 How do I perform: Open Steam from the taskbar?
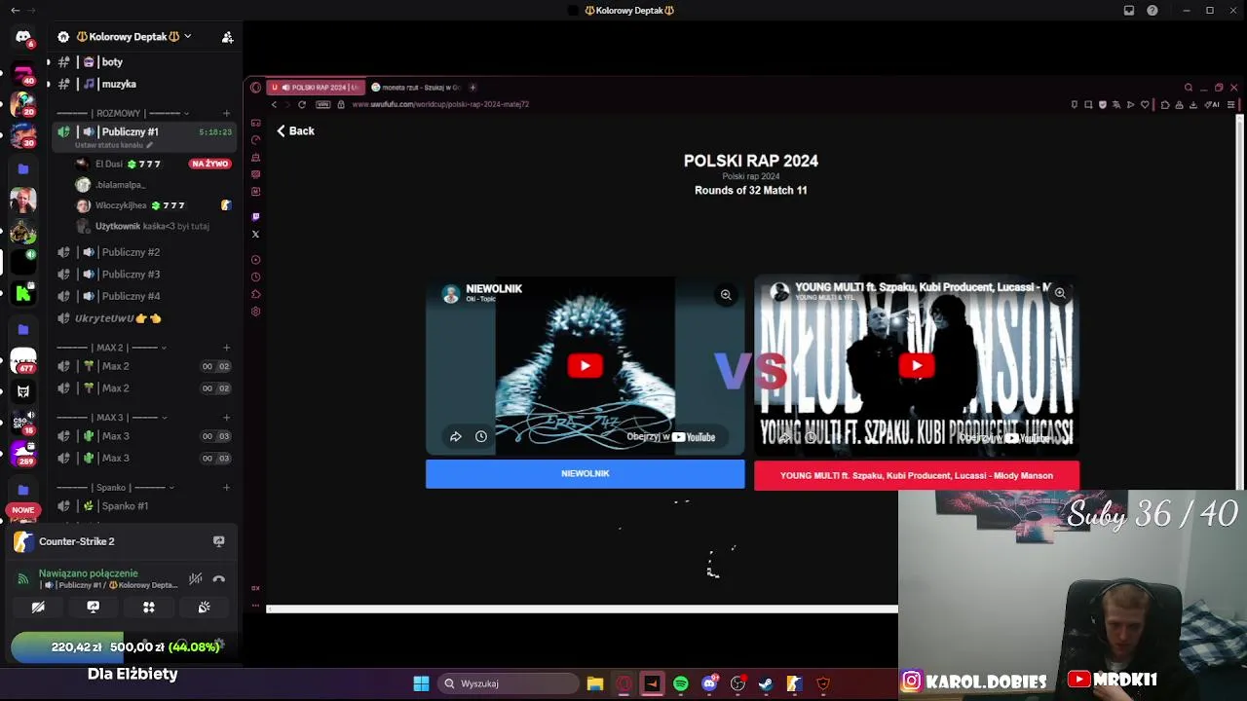coord(766,683)
